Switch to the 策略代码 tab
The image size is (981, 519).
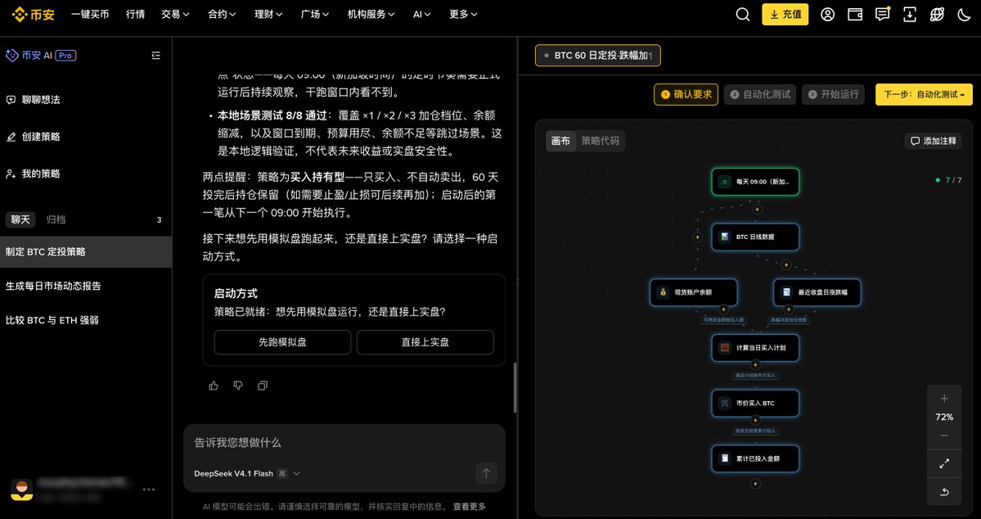click(600, 141)
